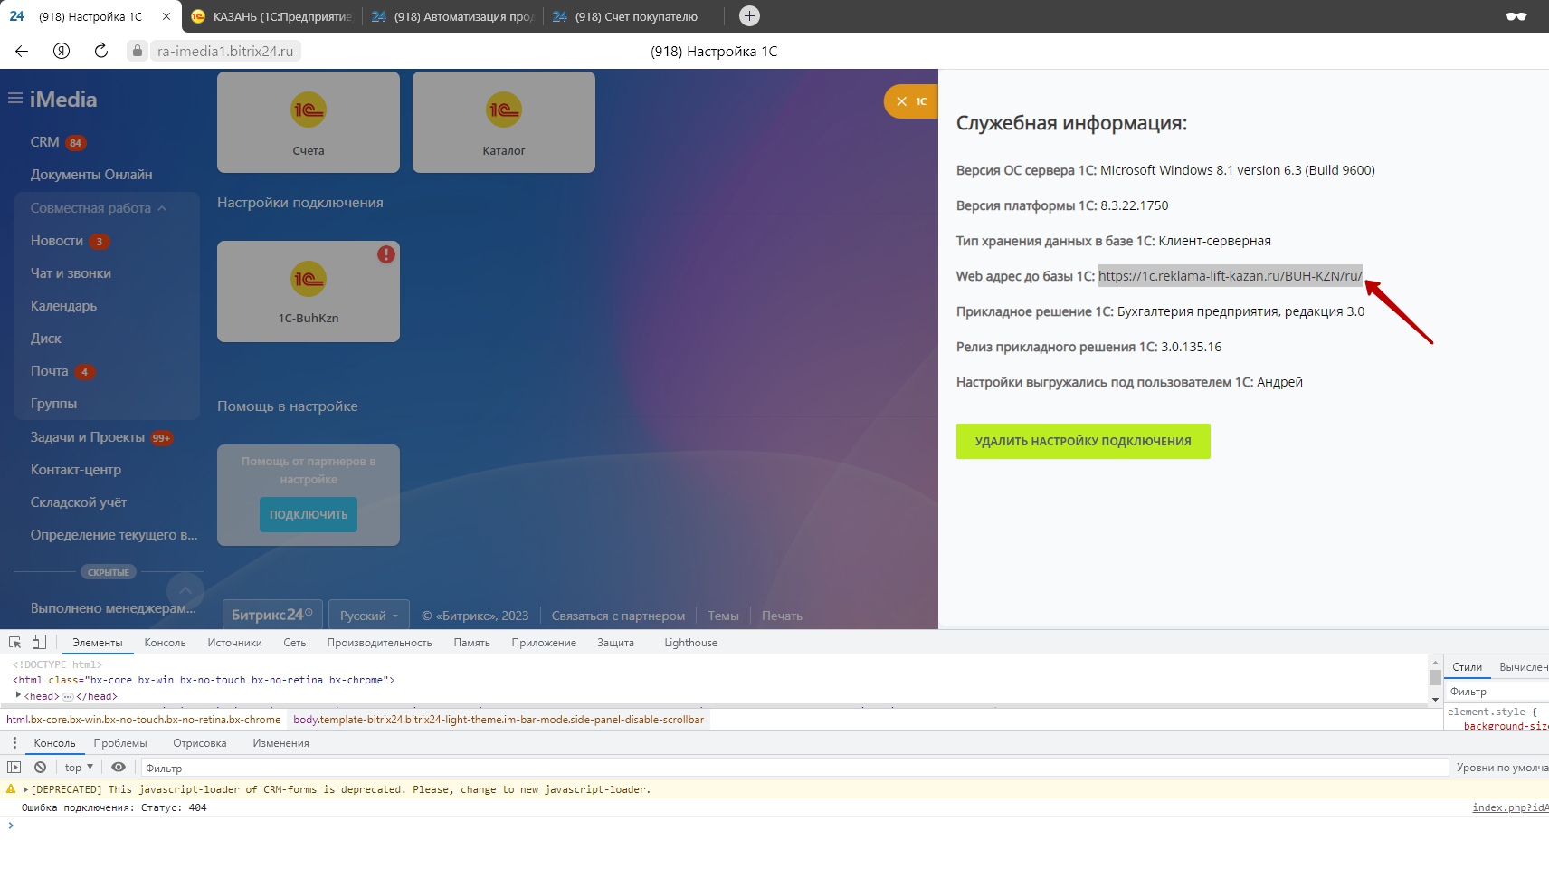Screen dimensions: 1549x879
Task: Switch to the Сеть DevTools tab
Action: 294,643
